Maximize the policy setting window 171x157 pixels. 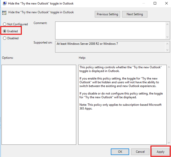pyautogui.click(x=155, y=3)
